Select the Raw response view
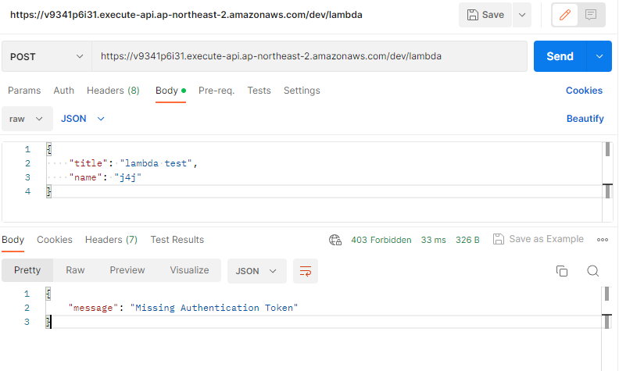 pyautogui.click(x=75, y=270)
